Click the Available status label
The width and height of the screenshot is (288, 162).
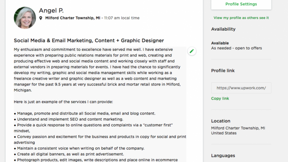[x=220, y=43]
